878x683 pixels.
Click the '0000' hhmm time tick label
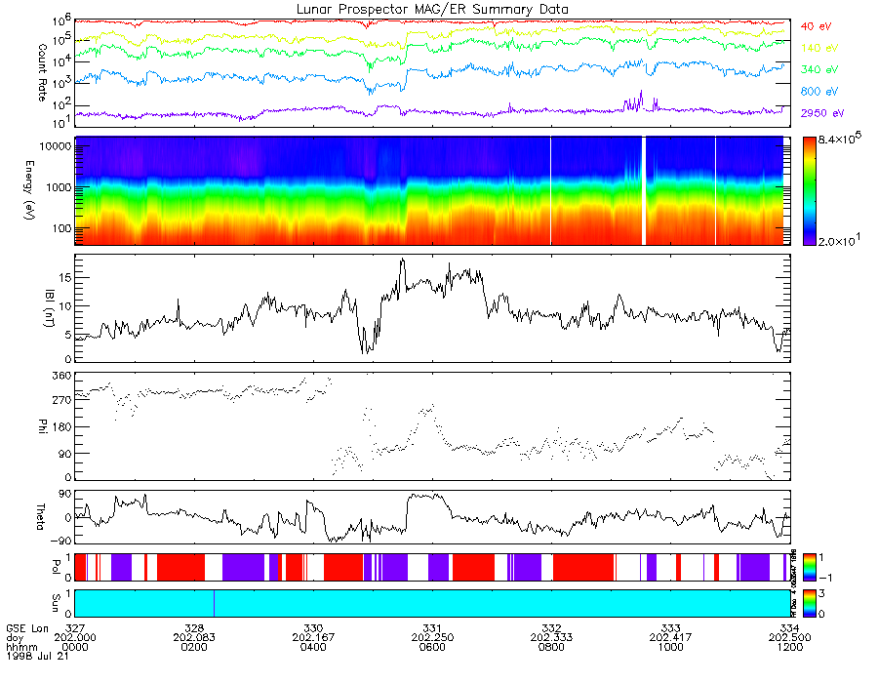tap(74, 647)
